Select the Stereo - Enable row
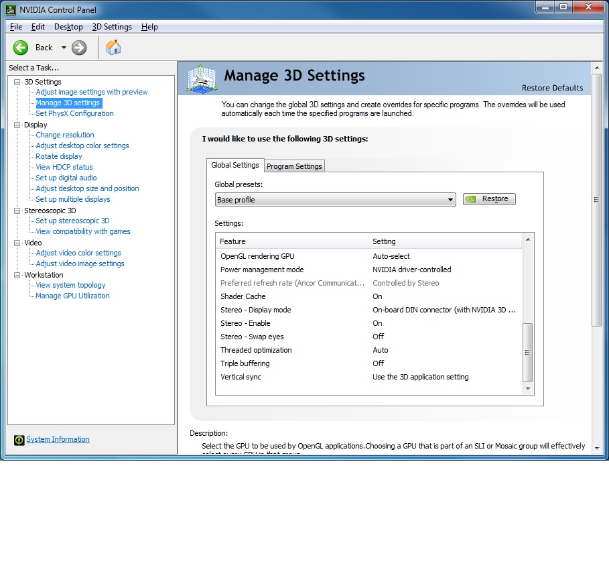 pos(369,323)
